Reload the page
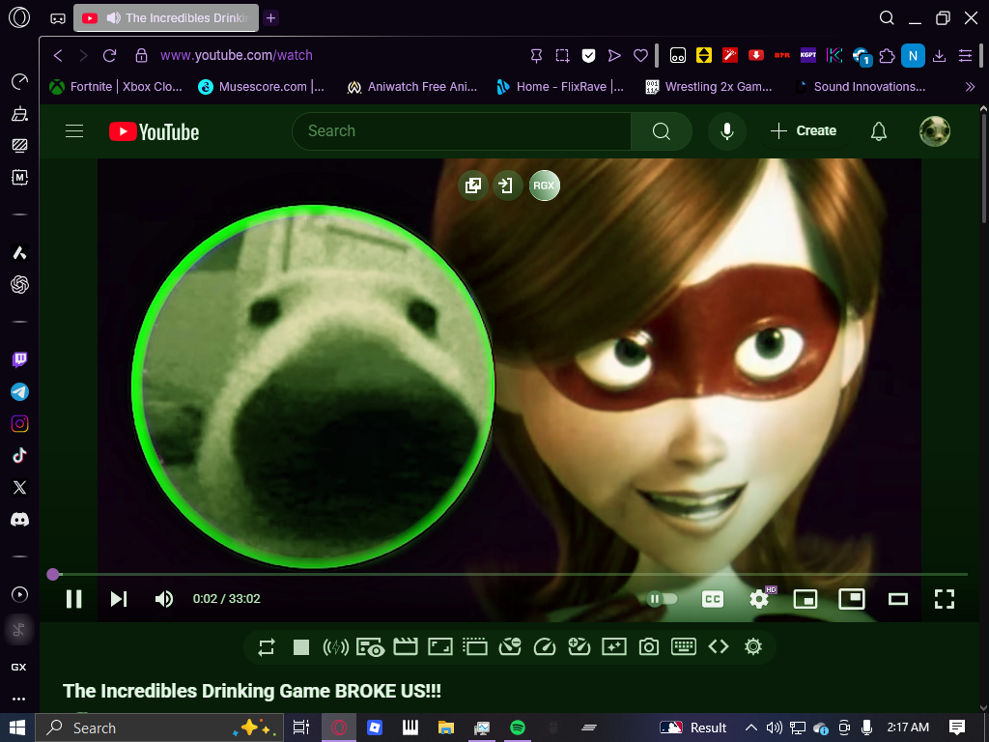 (110, 55)
